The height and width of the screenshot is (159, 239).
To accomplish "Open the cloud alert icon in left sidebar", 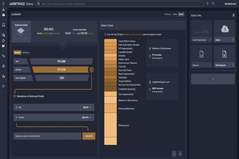I will pos(3,15).
